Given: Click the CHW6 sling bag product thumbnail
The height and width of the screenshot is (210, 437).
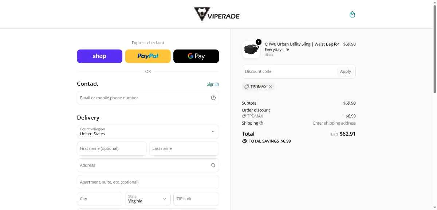Looking at the screenshot, I should [x=251, y=49].
